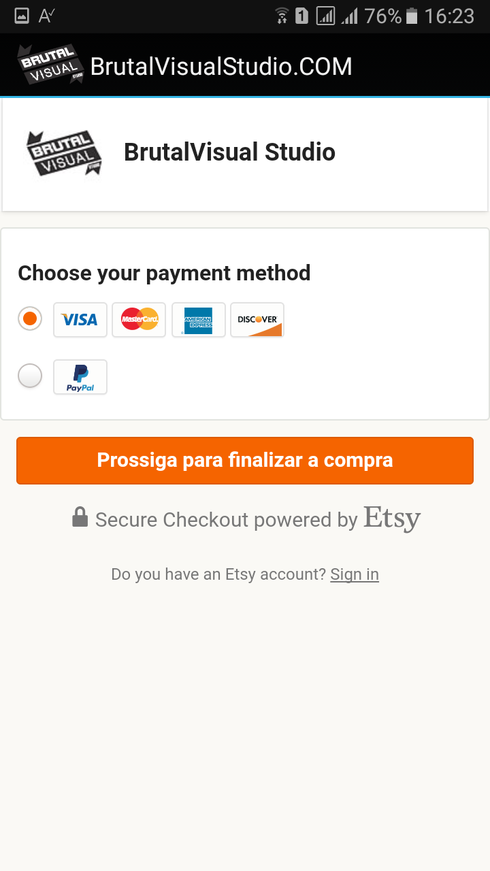Open the Sign in link
The height and width of the screenshot is (871, 490).
point(355,574)
